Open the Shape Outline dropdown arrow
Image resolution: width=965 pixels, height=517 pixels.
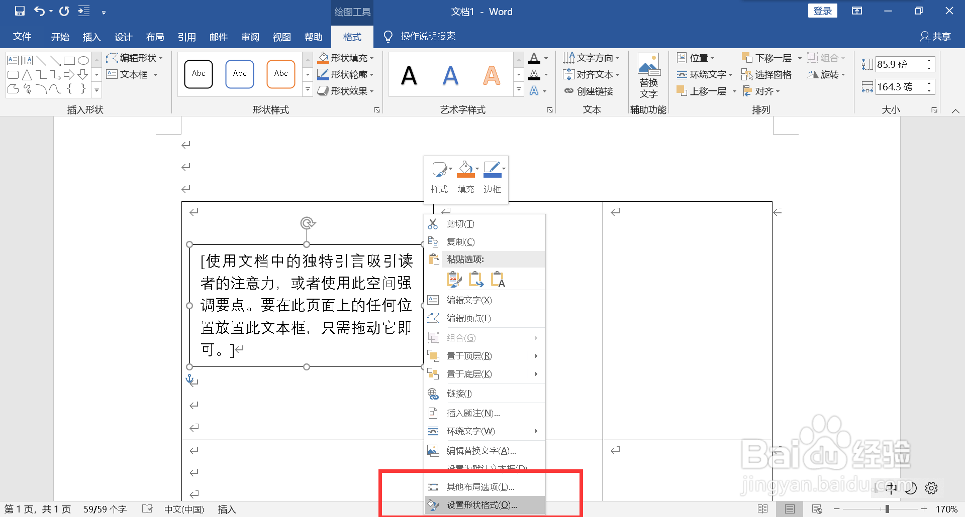(x=371, y=74)
